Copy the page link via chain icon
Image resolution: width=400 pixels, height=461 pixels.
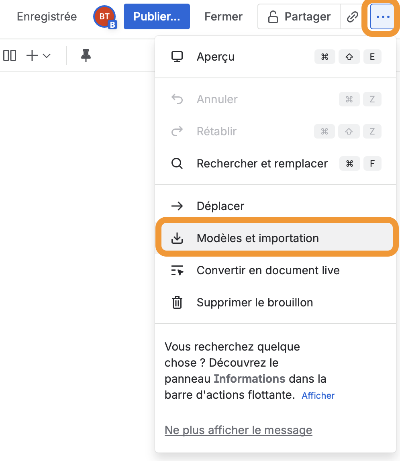click(x=352, y=17)
